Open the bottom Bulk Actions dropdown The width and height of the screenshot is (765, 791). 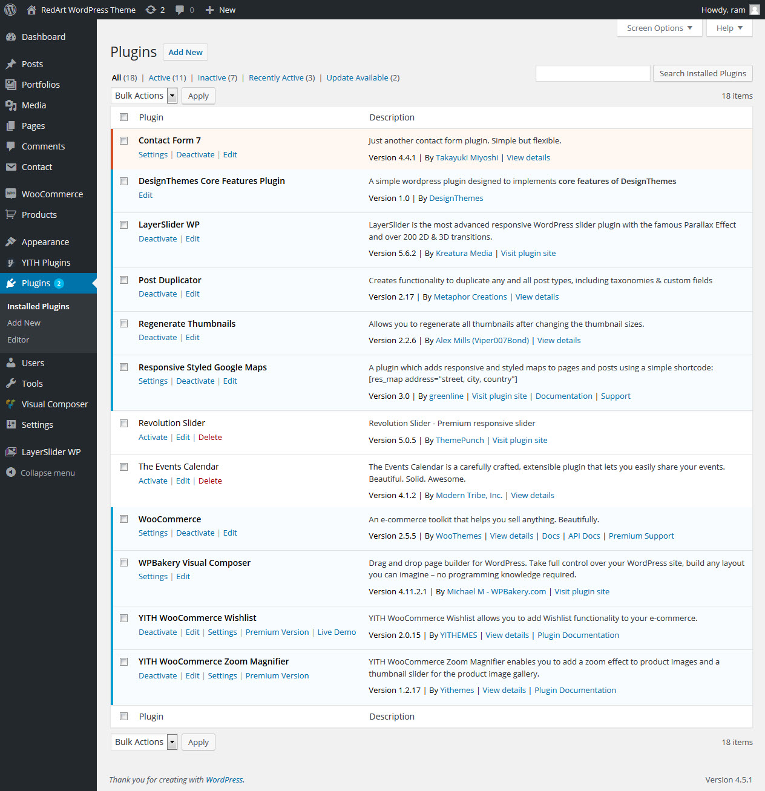tap(144, 742)
